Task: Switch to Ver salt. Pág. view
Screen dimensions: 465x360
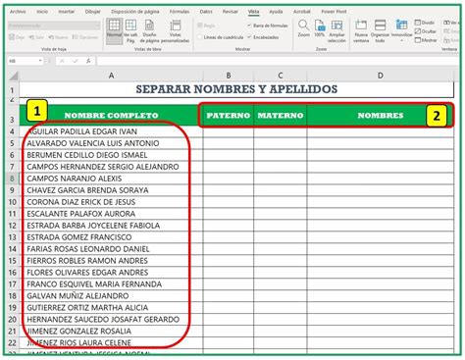Action: (130, 30)
